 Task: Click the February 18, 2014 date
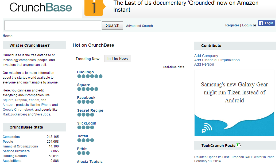tap(207, 161)
